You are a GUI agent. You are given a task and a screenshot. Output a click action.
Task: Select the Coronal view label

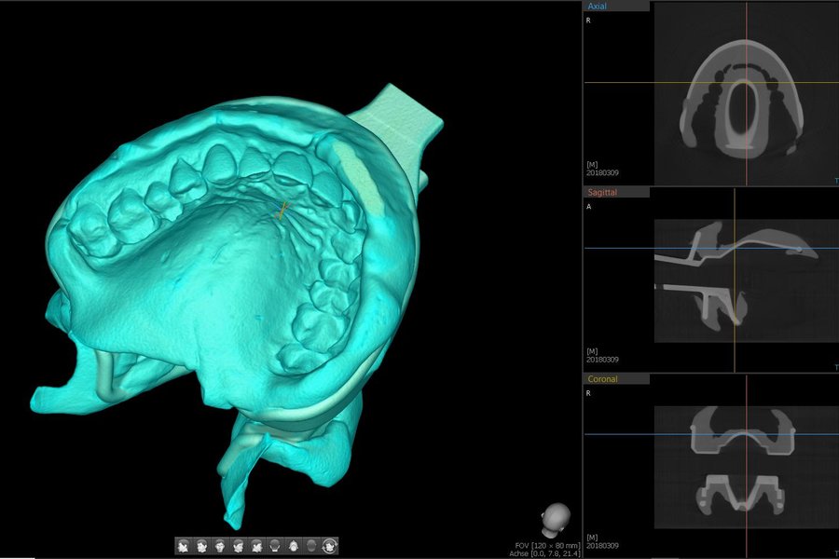[602, 379]
